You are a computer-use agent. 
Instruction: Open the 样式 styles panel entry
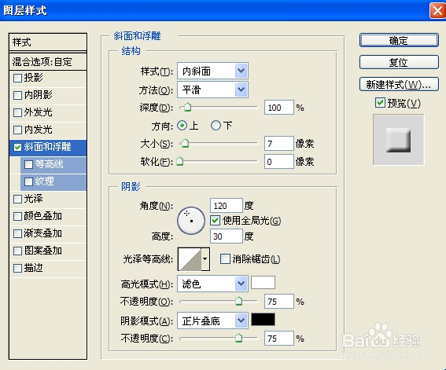(x=48, y=42)
